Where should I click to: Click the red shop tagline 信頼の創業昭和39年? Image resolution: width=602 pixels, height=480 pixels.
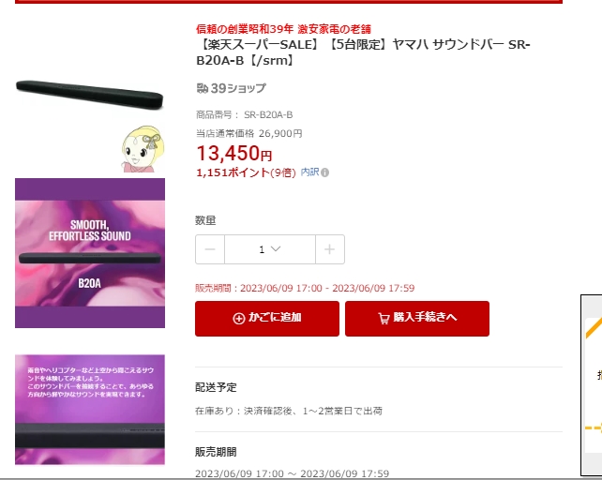(x=245, y=29)
